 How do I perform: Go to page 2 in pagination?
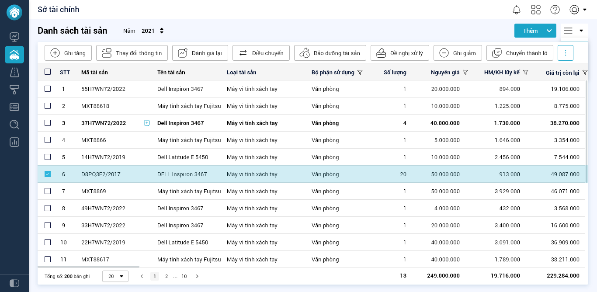pos(167,276)
